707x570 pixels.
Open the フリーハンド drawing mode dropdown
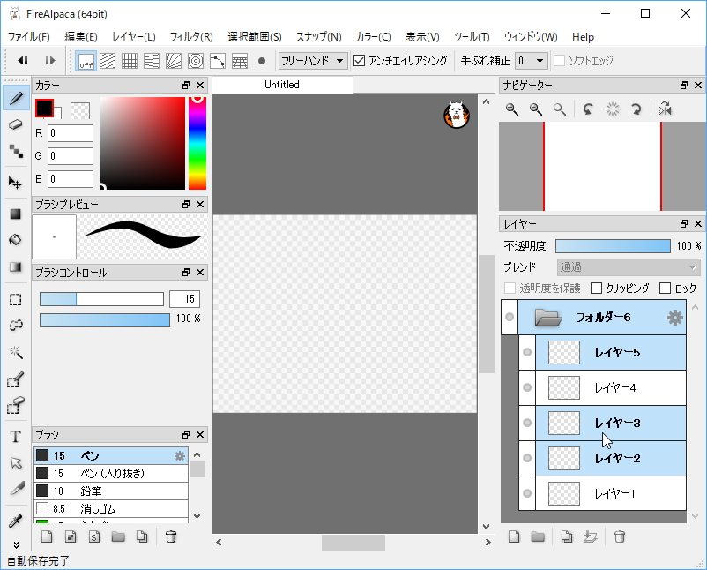(x=313, y=61)
